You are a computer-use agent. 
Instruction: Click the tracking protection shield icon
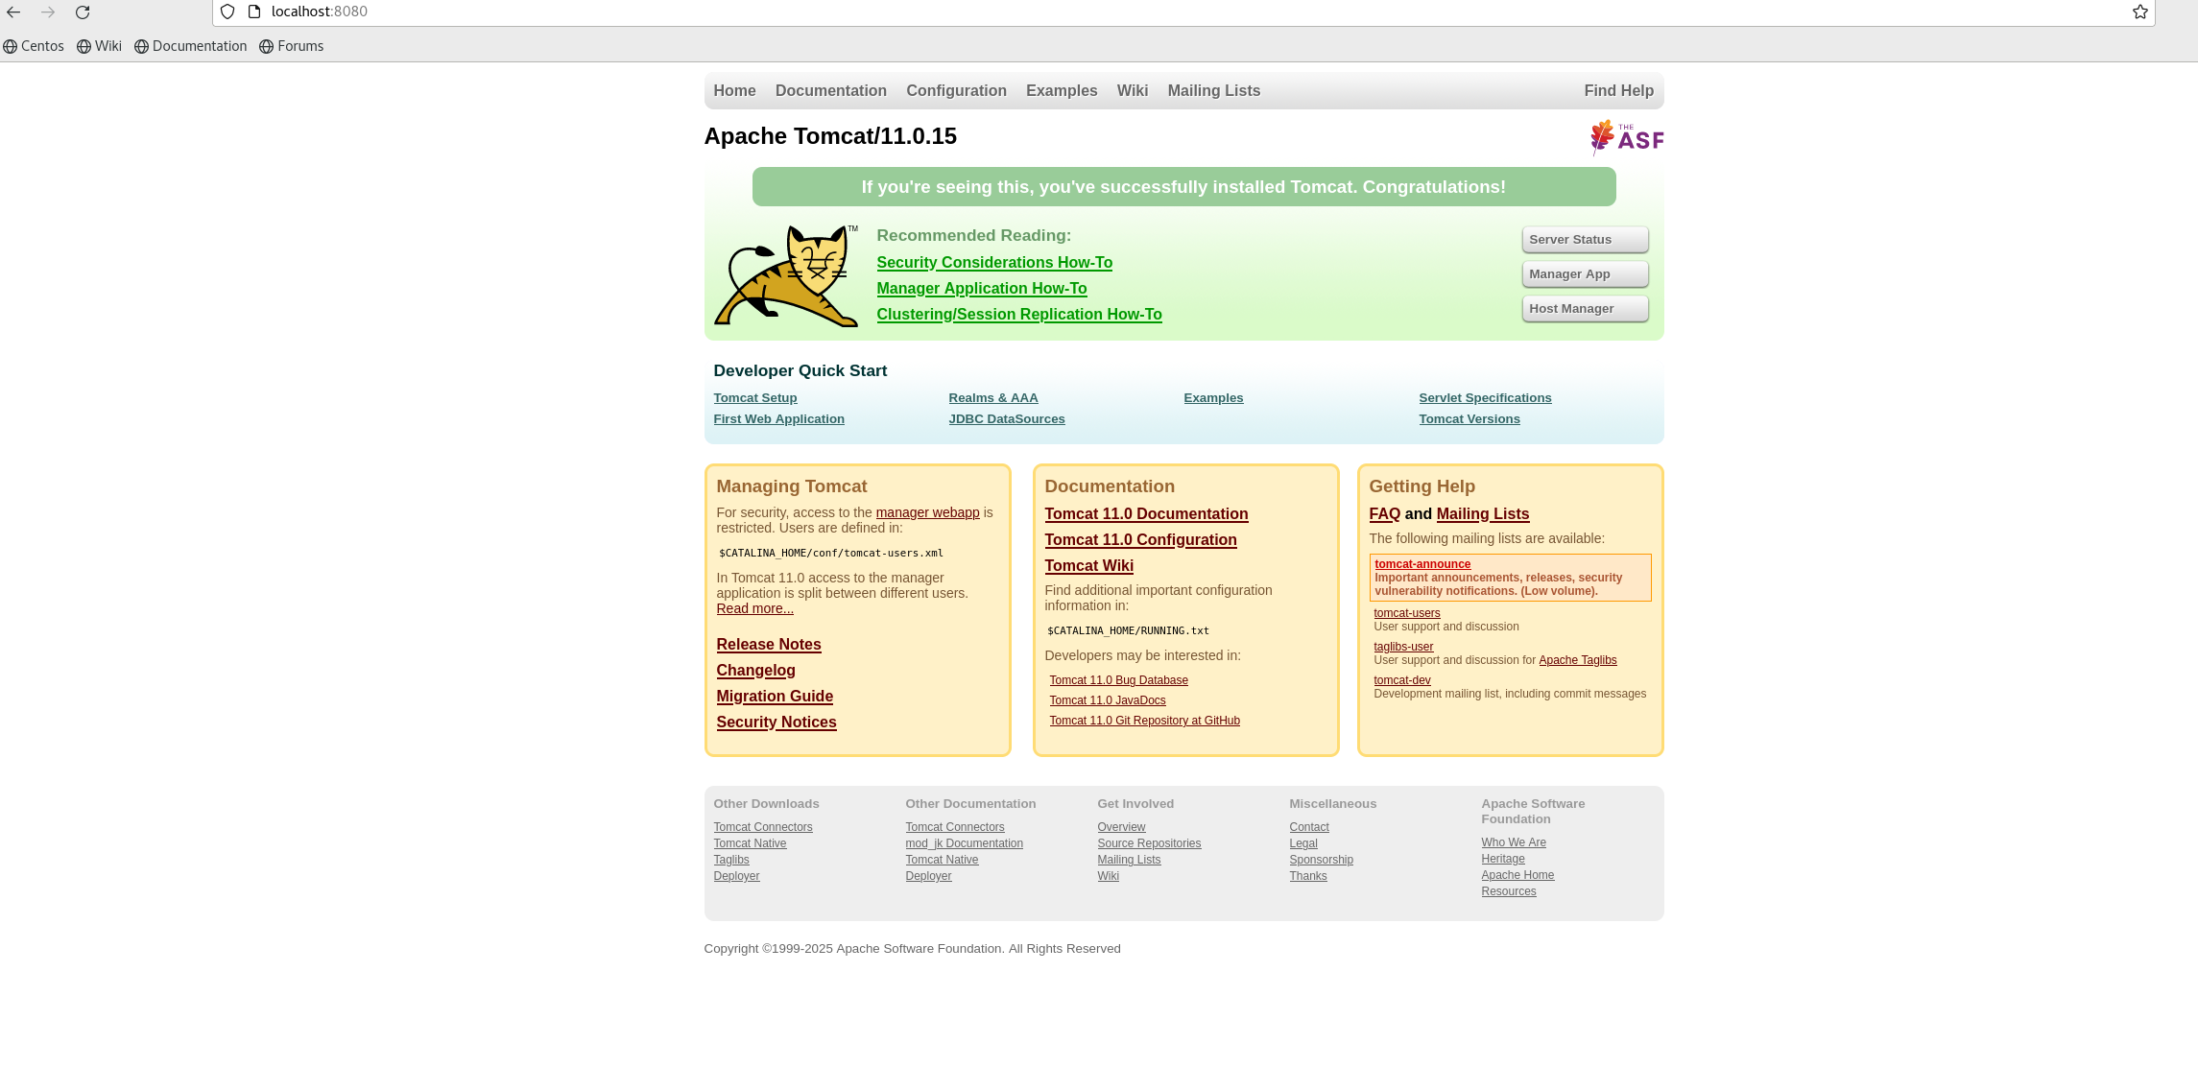click(x=227, y=12)
